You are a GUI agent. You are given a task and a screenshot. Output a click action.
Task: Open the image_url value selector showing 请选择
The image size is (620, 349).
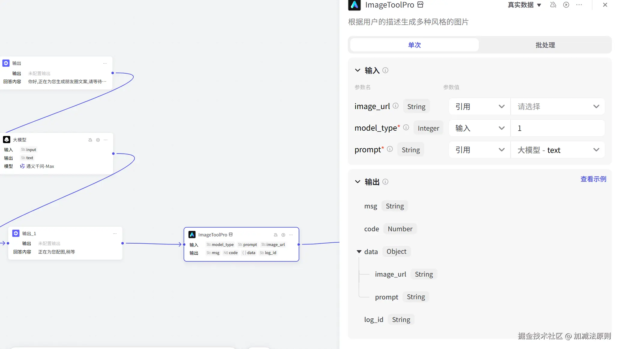coord(558,106)
